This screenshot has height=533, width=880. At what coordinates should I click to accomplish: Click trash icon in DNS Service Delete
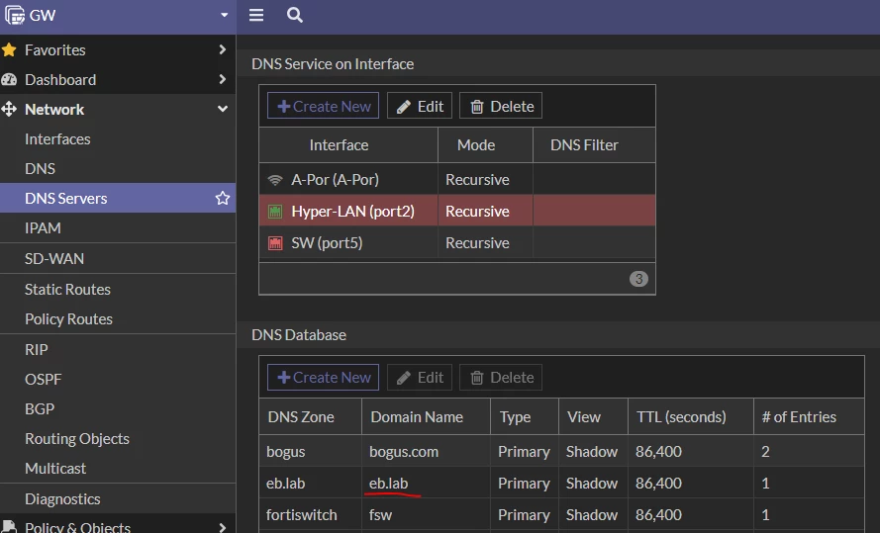(476, 107)
